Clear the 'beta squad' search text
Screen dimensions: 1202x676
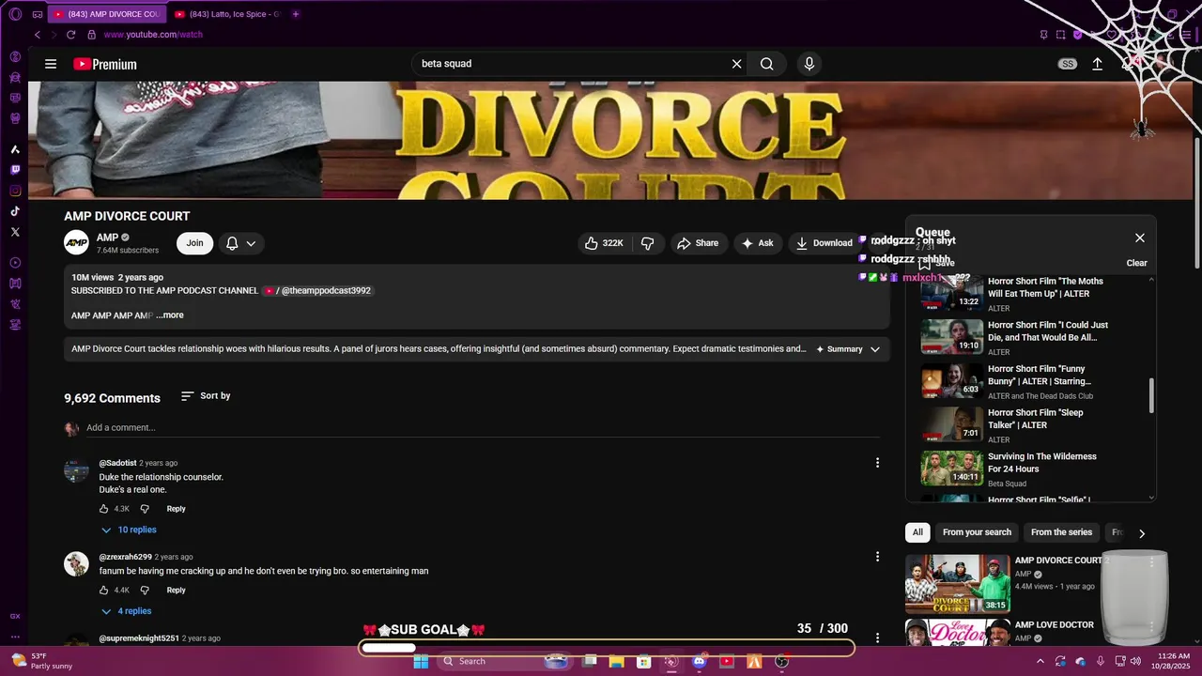click(737, 64)
